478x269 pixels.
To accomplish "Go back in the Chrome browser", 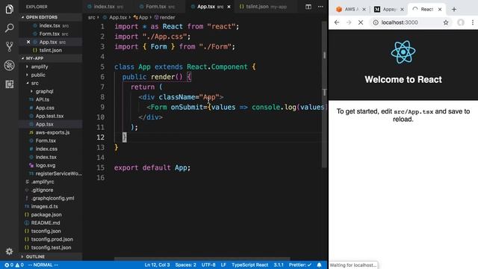I will pyautogui.click(x=337, y=22).
